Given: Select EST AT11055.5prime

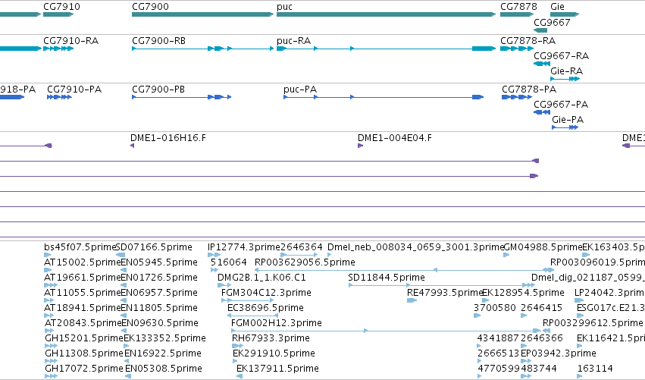Looking at the screenshot, I should pyautogui.click(x=83, y=293).
